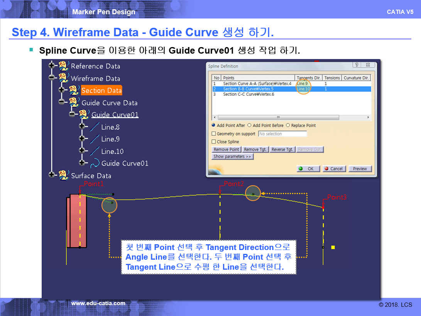The width and height of the screenshot is (421, 316).
Task: Expand the Line.9 tree node
Action: coord(81,139)
